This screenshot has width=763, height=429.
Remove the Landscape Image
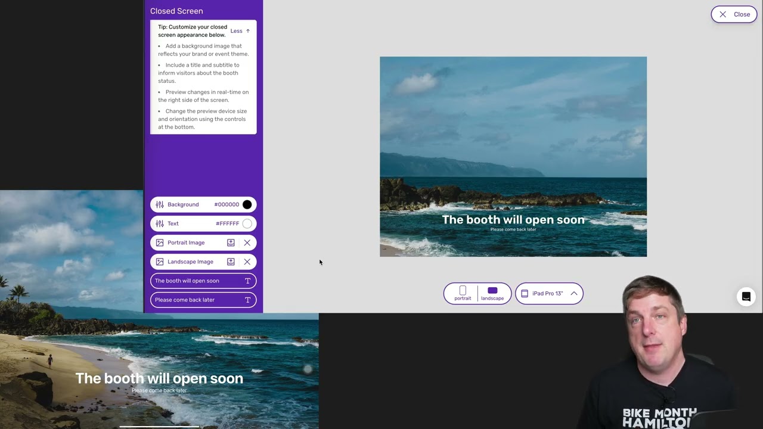(247, 262)
